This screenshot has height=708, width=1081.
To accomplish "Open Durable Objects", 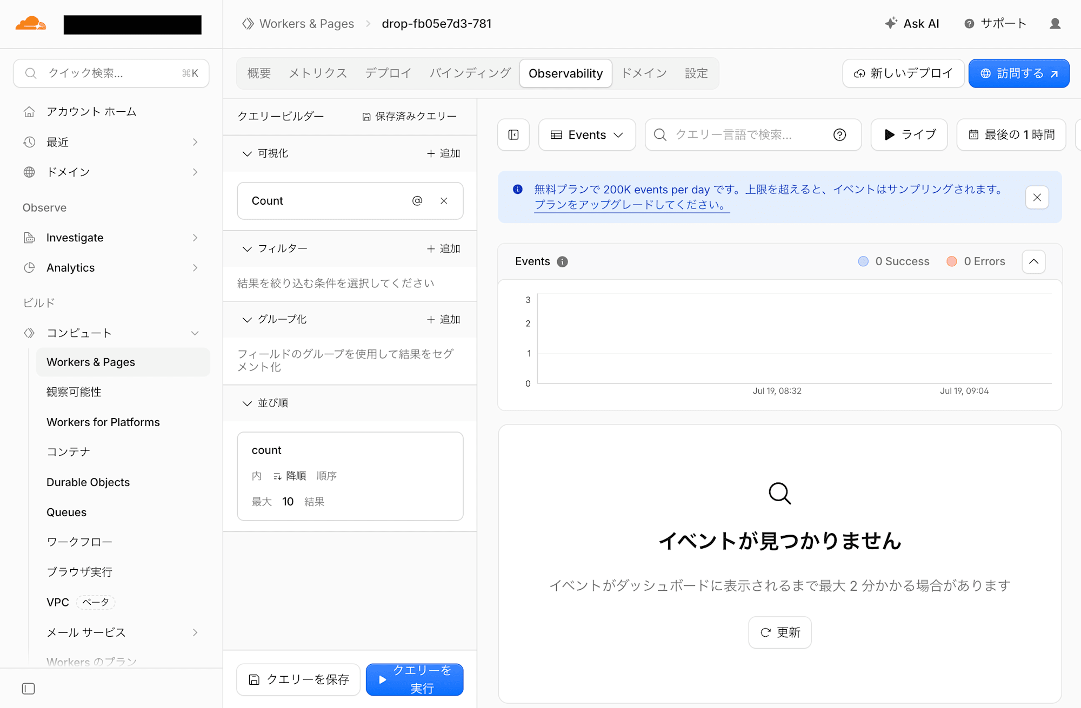I will point(88,482).
